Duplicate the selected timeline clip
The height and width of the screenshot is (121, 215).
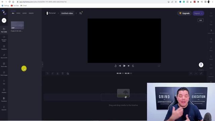68,74
